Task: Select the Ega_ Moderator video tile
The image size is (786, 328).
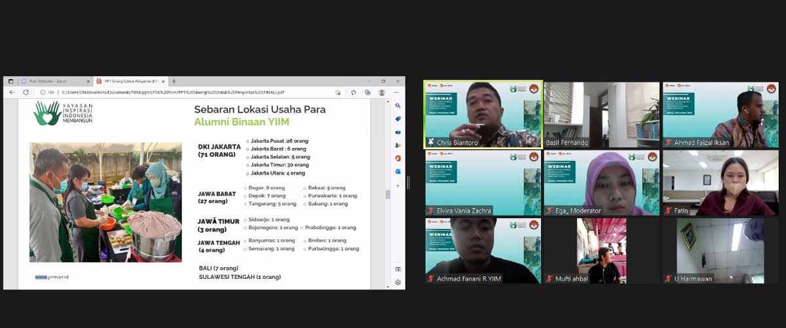Action: [x=601, y=183]
